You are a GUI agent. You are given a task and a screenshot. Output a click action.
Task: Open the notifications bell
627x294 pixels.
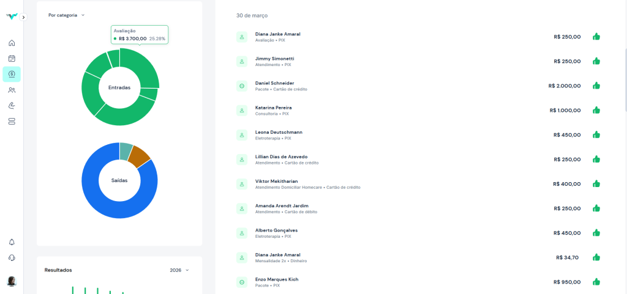click(12, 242)
